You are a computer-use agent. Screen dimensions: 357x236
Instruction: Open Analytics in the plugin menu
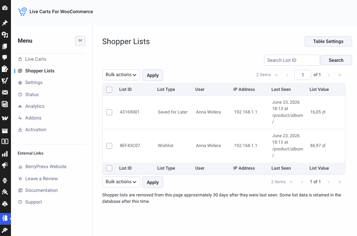pyautogui.click(x=35, y=106)
